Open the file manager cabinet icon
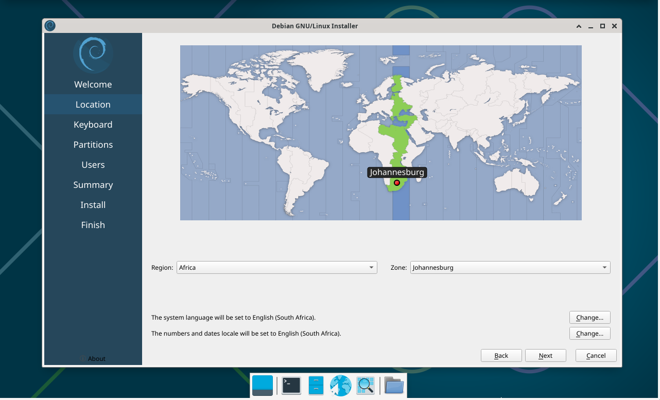660x400 pixels. [316, 385]
